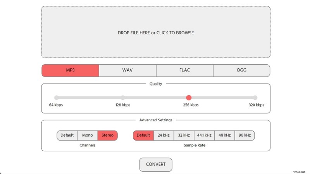Click the '320 kbps' label

pyautogui.click(x=257, y=105)
